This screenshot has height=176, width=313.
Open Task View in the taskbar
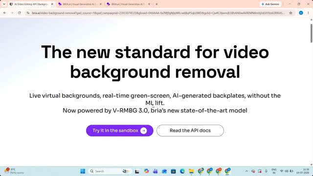[x=137, y=171]
